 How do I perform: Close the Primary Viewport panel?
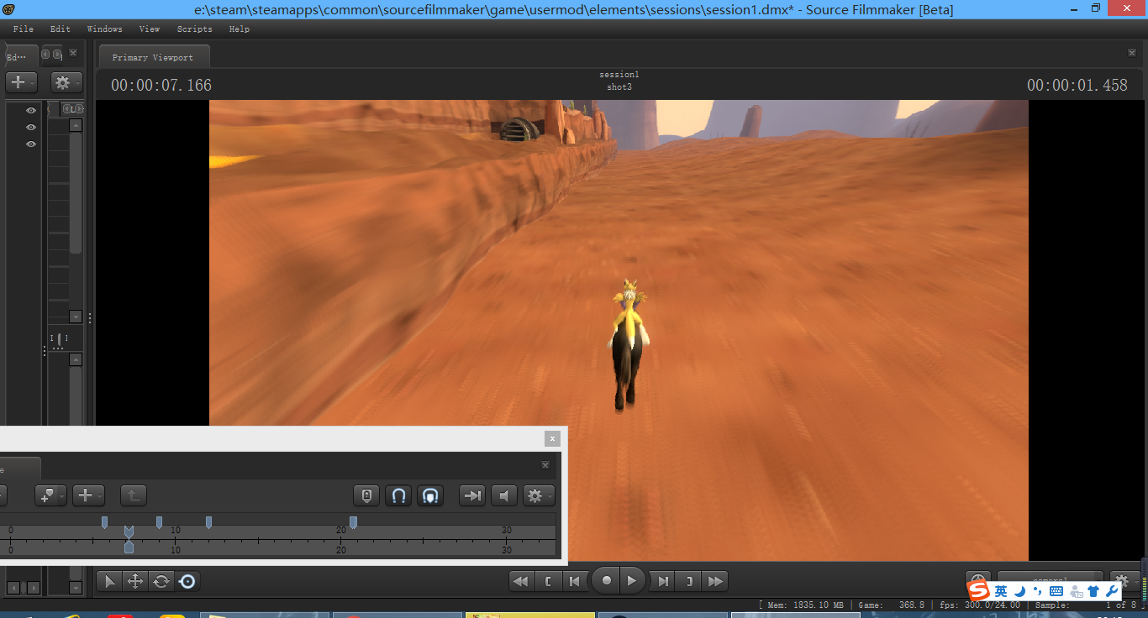pos(1131,53)
